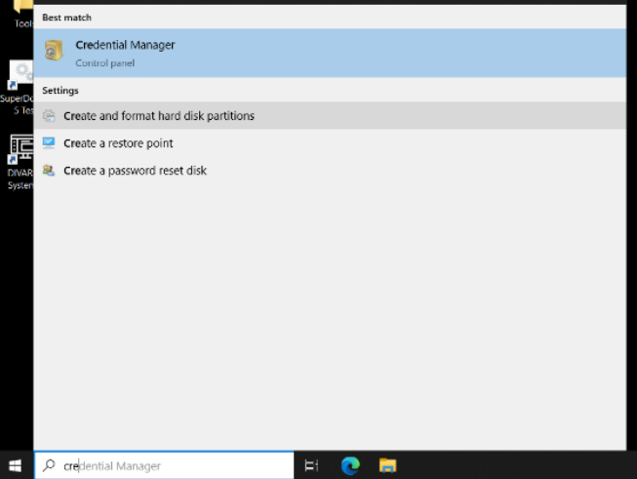Open the Windows Start menu
The image size is (637, 479).
pos(16,465)
